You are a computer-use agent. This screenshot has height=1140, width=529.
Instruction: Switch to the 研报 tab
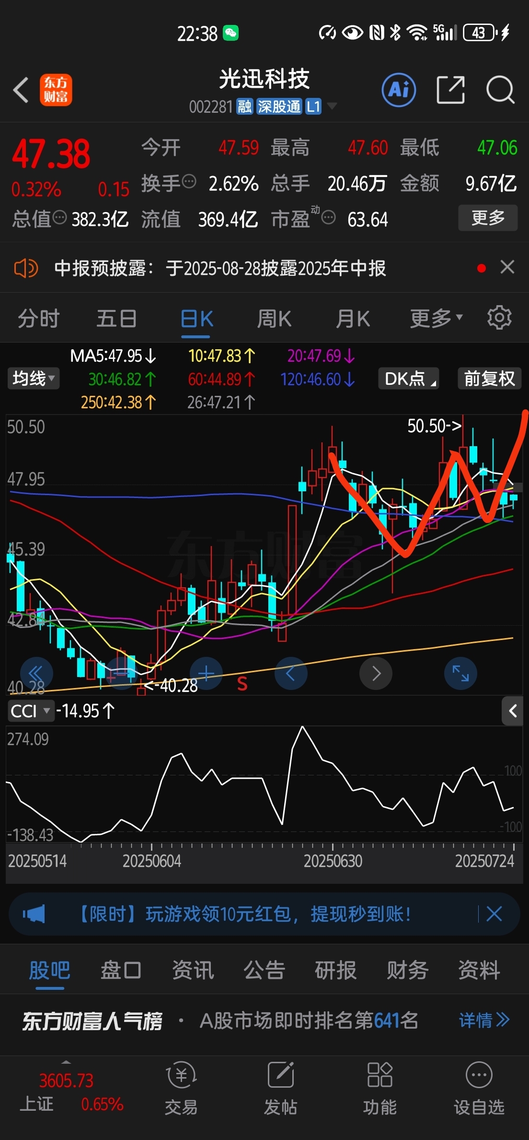(335, 970)
